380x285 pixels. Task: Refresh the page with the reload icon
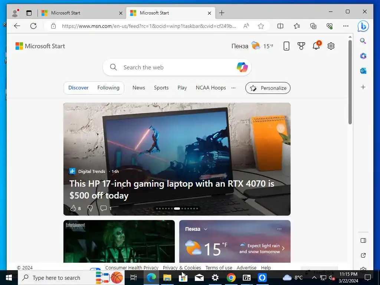pyautogui.click(x=33, y=26)
